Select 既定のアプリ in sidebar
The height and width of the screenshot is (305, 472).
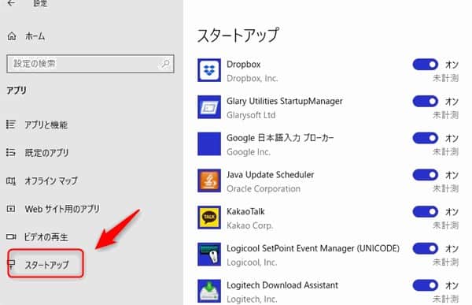tap(46, 153)
